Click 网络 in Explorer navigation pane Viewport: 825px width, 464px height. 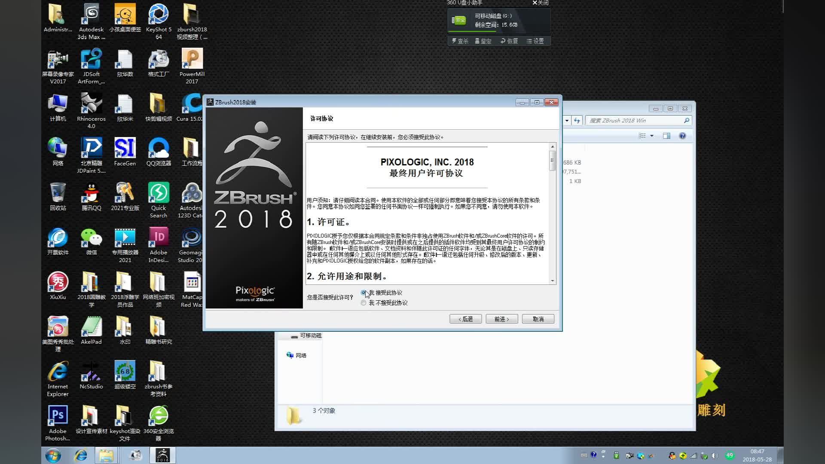tap(301, 355)
